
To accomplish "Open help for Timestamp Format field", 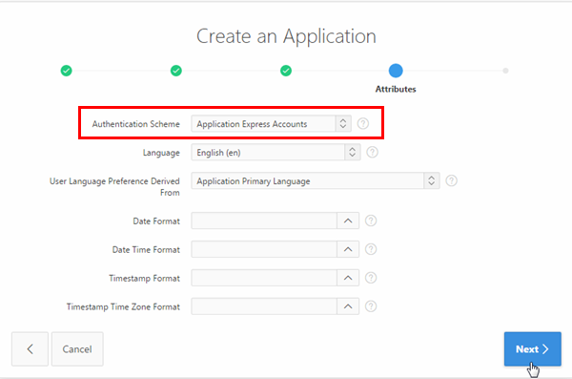I will point(371,278).
